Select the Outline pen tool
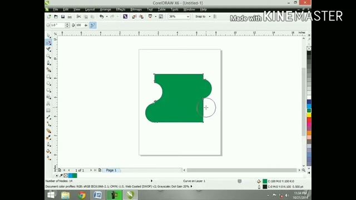 48,144
